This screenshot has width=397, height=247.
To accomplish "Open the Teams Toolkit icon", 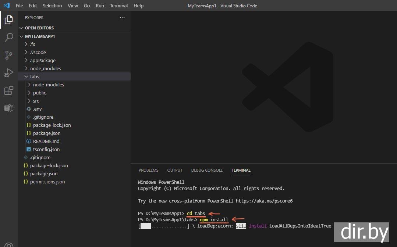I will point(9,108).
